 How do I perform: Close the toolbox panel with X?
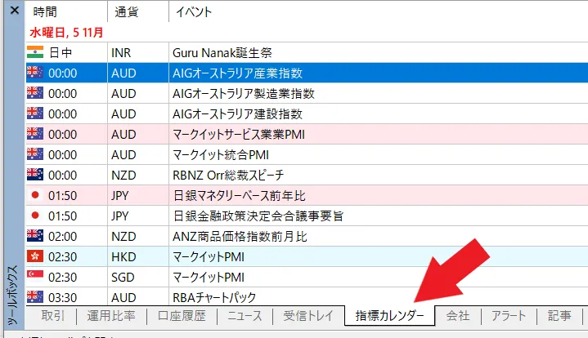pyautogui.click(x=15, y=10)
